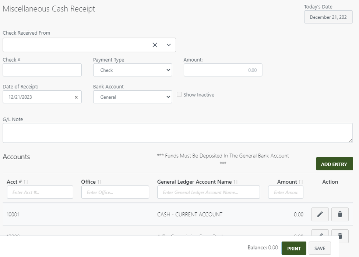Delete the second account entry
The height and width of the screenshot is (257, 359).
(x=339, y=236)
